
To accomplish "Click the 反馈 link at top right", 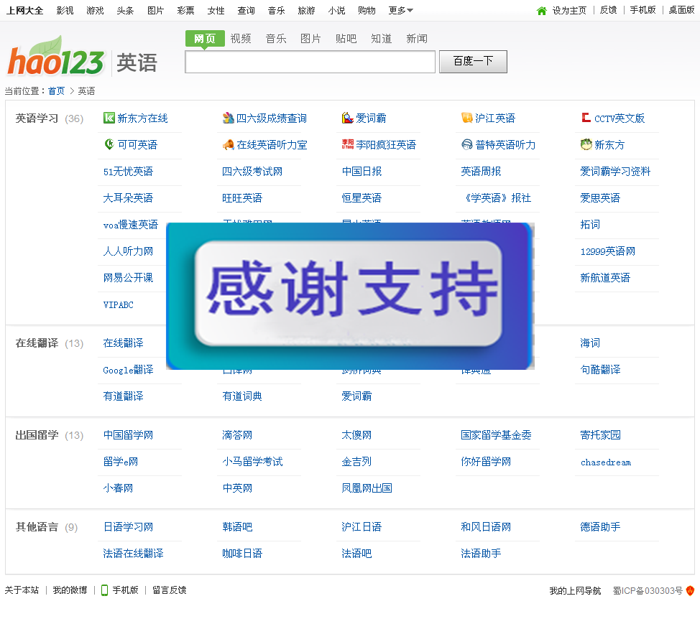I will click(609, 10).
